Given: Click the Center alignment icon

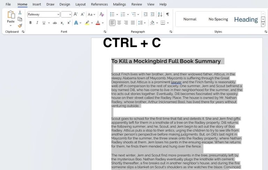Looking at the screenshot, I should 119,23.
